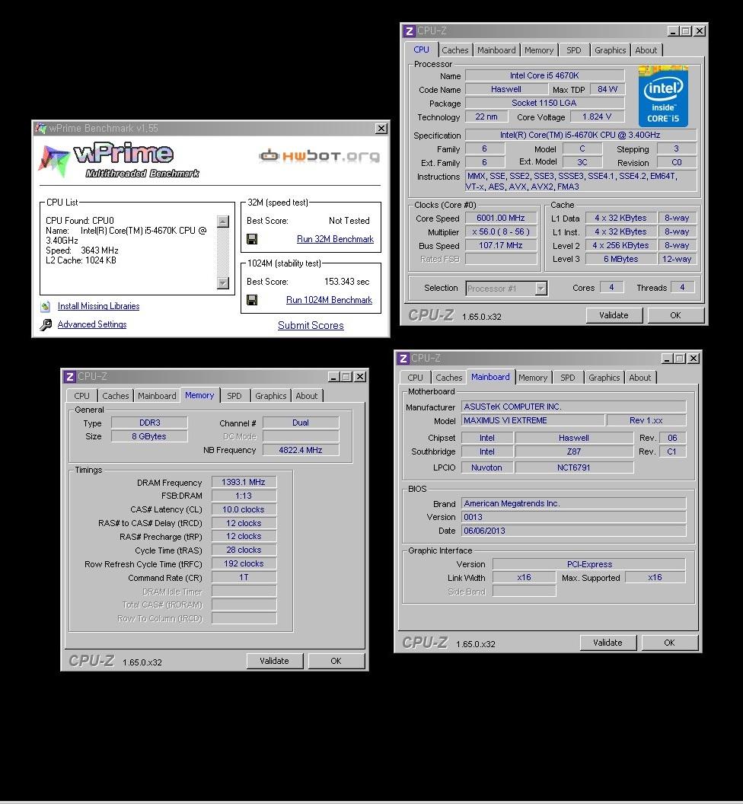Image resolution: width=743 pixels, height=804 pixels.
Task: Click MAXIMUS VI EXTREME model field
Action: coord(533,420)
